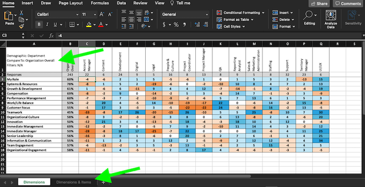The width and height of the screenshot is (365, 187).
Task: Click the Share button
Action: (319, 4)
